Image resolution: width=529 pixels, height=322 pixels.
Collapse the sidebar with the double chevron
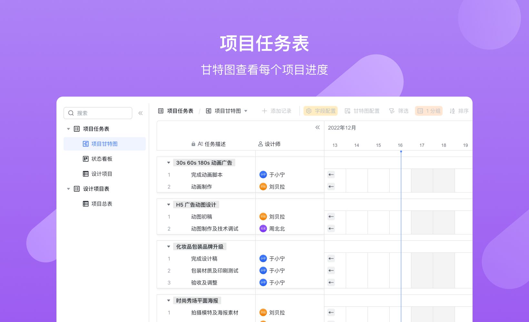coord(140,113)
